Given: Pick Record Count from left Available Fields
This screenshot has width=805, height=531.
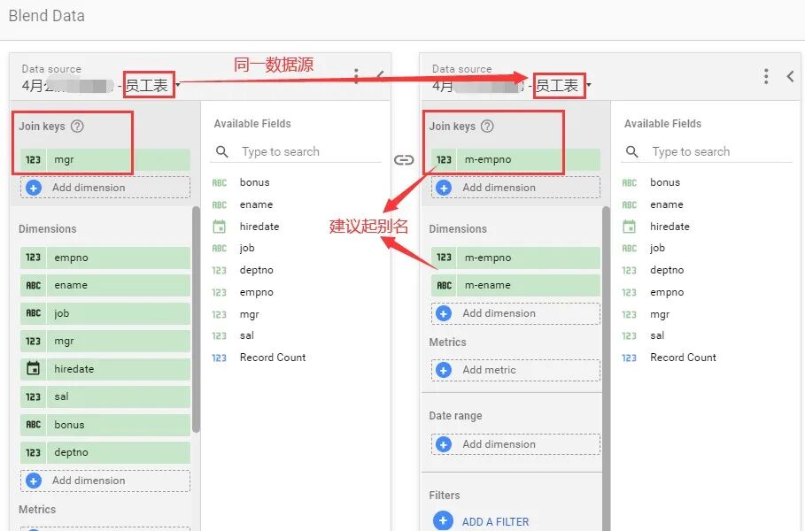Looking at the screenshot, I should click(273, 358).
